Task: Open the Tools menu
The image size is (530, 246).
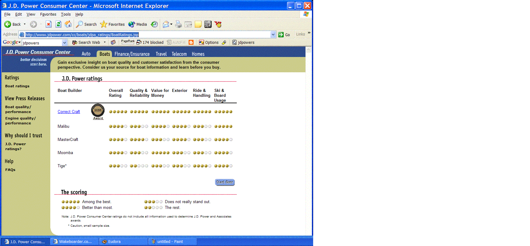Action: (66, 14)
